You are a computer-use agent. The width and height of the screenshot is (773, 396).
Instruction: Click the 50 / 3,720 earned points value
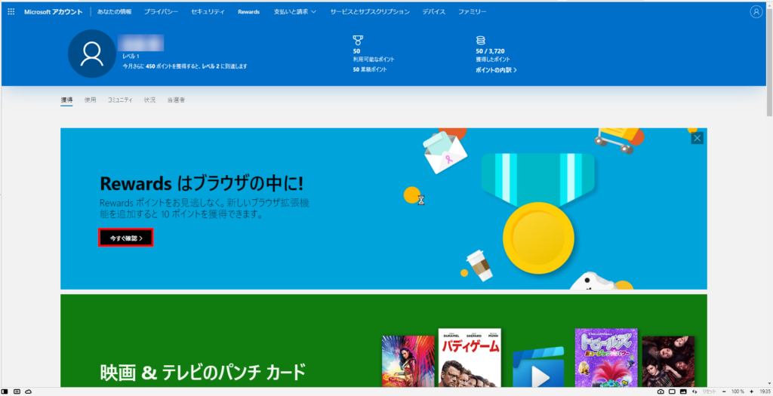490,51
